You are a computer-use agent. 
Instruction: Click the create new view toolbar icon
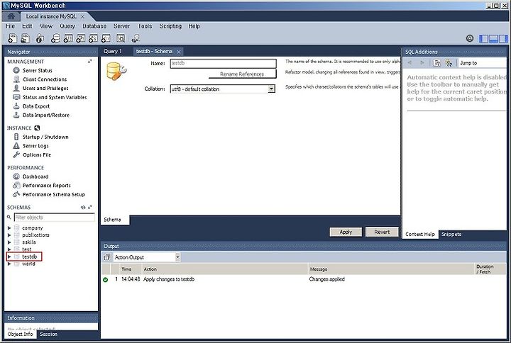point(80,38)
